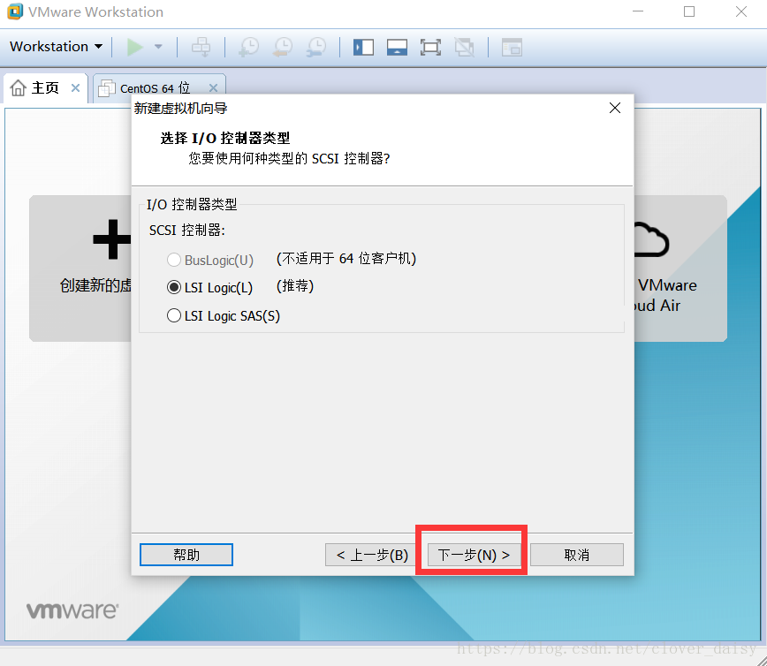Viewport: 767px width, 666px height.
Task: Click the plus create new VM icon
Action: (x=112, y=239)
